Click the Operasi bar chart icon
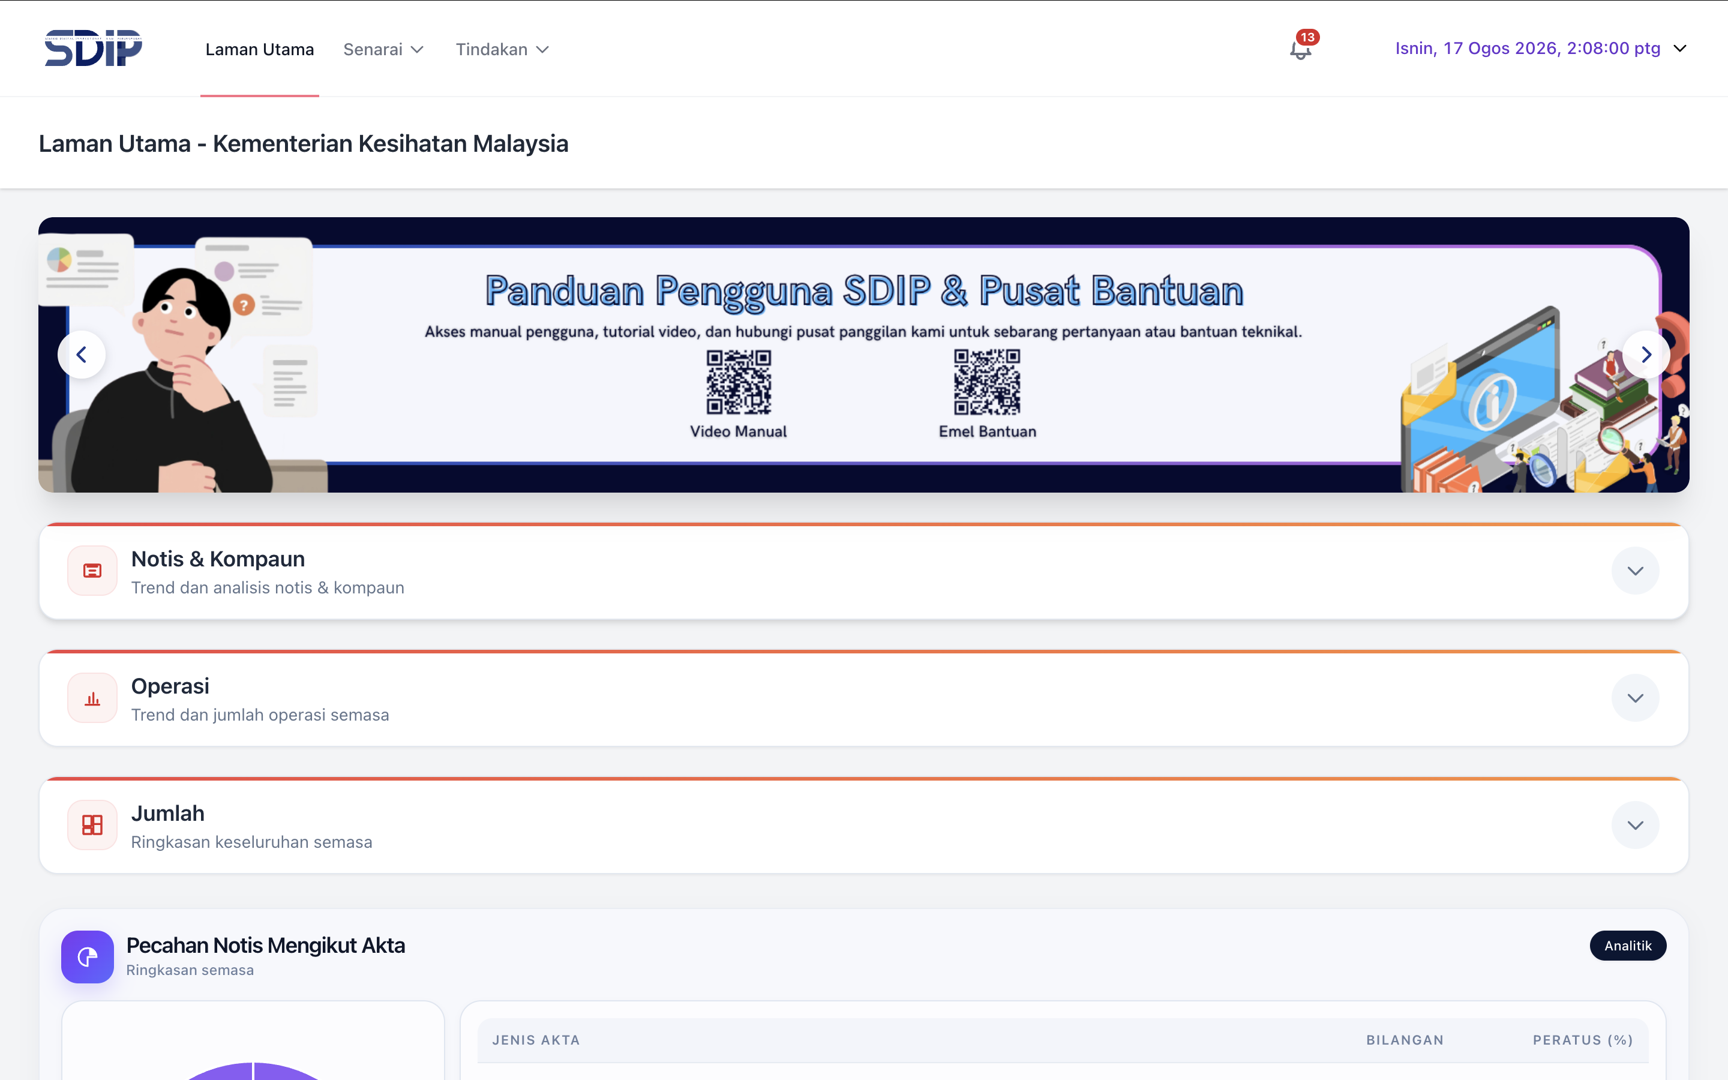 coord(92,698)
